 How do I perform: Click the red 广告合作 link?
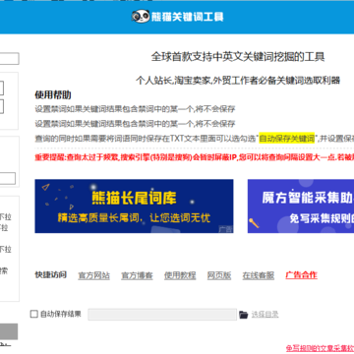coord(301,275)
